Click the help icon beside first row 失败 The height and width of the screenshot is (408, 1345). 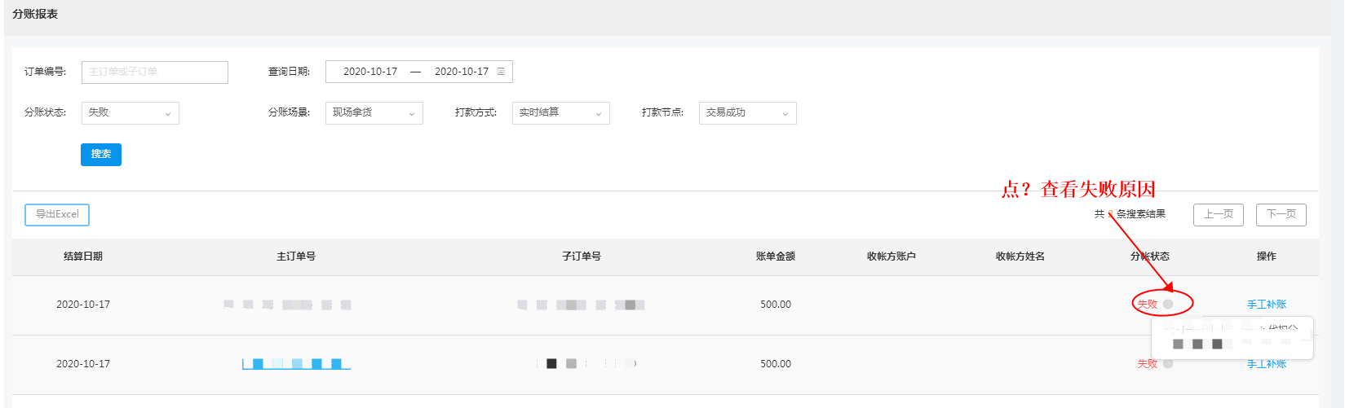coord(1168,305)
